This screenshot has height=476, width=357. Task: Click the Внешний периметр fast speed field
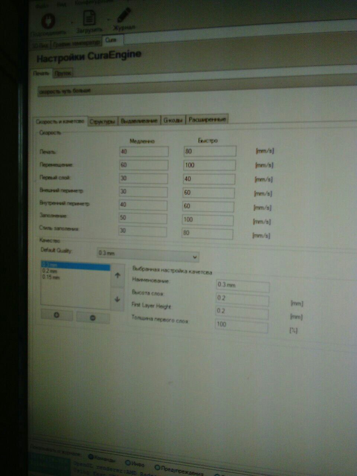(209, 193)
